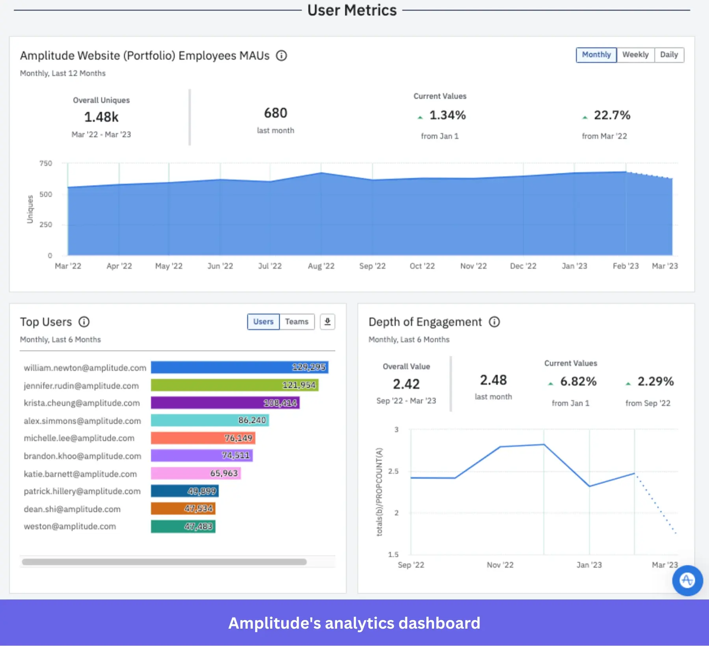Click the green trend arrow beside 1.34%
This screenshot has height=646, width=709.
point(419,116)
